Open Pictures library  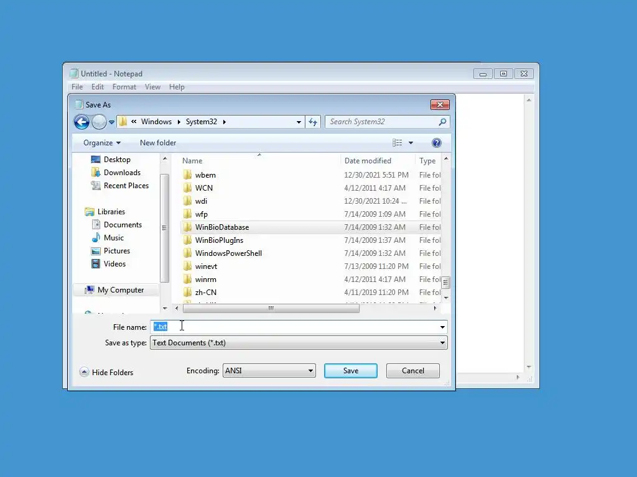click(x=111, y=251)
